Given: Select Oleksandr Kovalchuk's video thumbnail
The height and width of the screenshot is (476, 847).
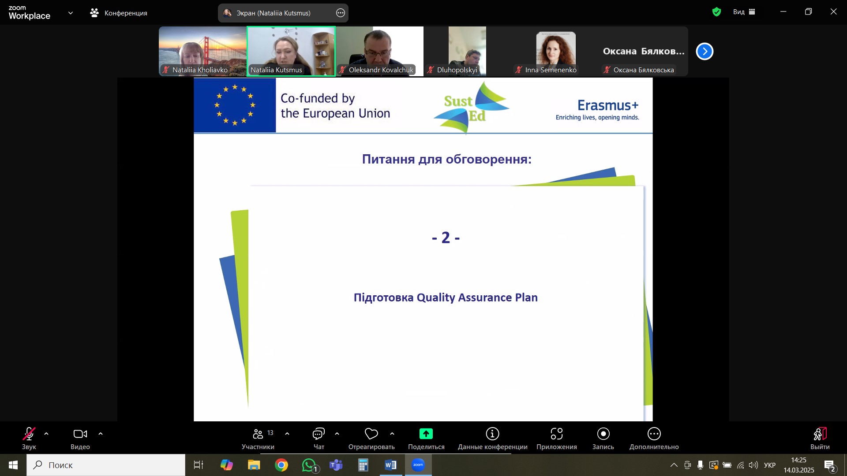Looking at the screenshot, I should pos(379,51).
